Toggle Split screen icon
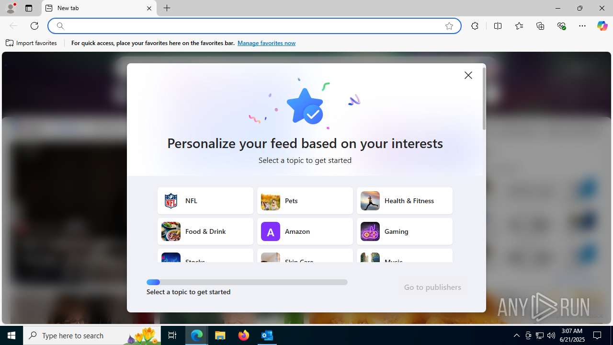The height and width of the screenshot is (345, 613). click(498, 26)
